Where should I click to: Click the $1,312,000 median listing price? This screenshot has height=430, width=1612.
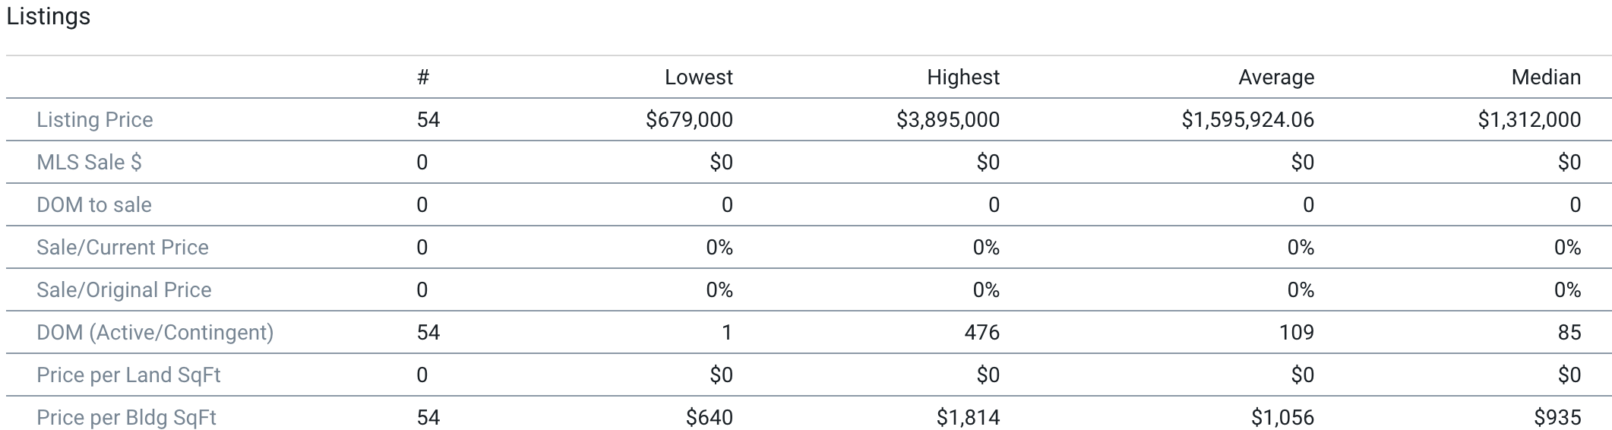(1528, 119)
